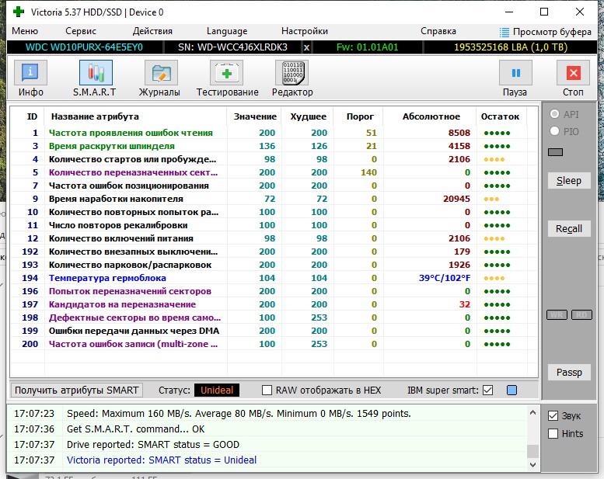
Task: Open the Действия menu
Action: pos(152,31)
